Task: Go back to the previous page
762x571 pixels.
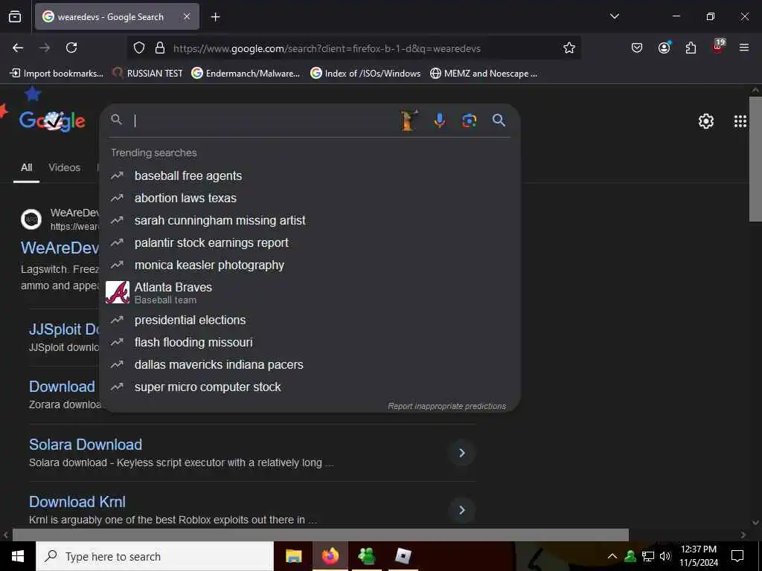Action: click(18, 48)
